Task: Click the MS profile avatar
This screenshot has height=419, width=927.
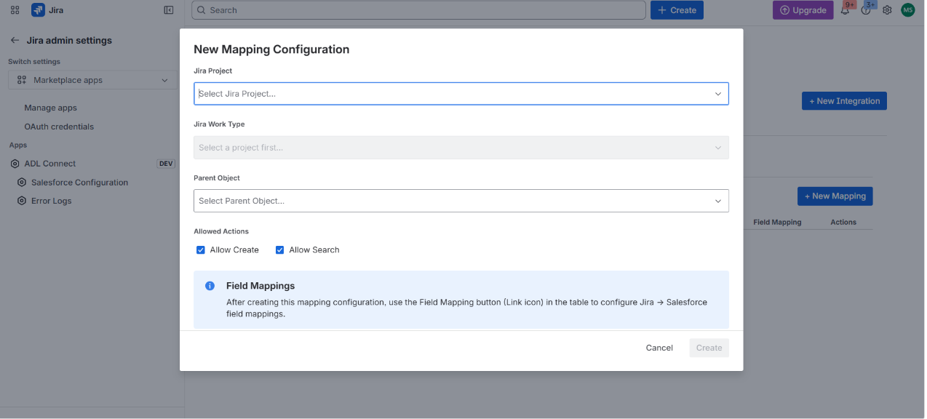Action: point(907,10)
